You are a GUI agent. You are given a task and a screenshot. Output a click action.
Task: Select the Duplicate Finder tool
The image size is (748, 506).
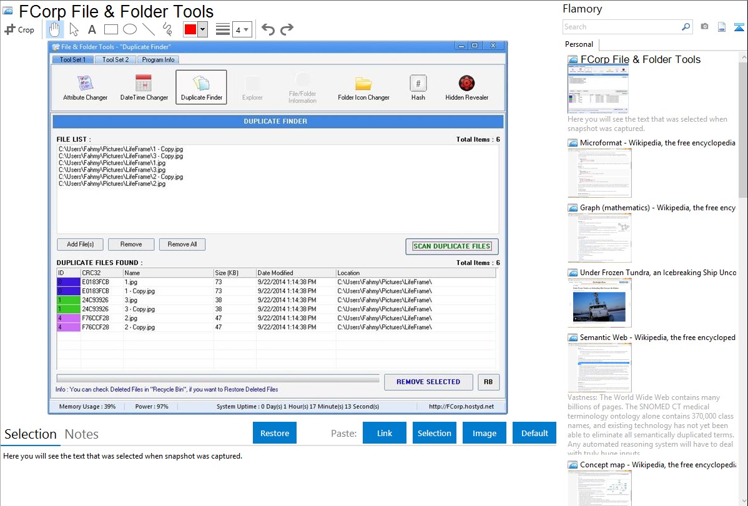pyautogui.click(x=201, y=87)
